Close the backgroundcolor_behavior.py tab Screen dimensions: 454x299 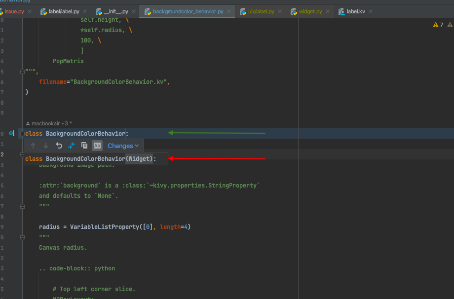click(x=229, y=11)
